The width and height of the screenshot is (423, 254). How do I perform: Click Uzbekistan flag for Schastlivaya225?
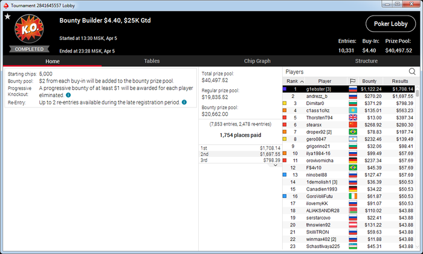point(352,246)
